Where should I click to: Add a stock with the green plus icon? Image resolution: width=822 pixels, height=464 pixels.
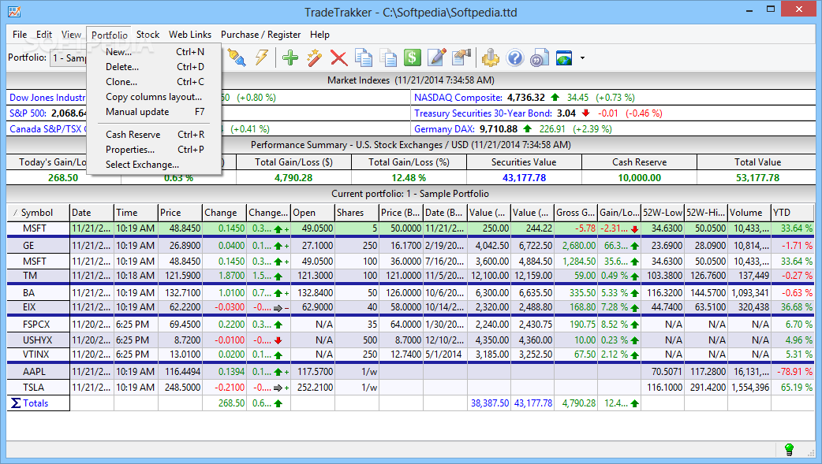tap(290, 58)
